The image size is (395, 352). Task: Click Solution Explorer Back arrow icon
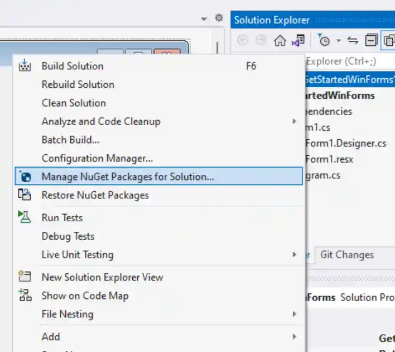243,40
